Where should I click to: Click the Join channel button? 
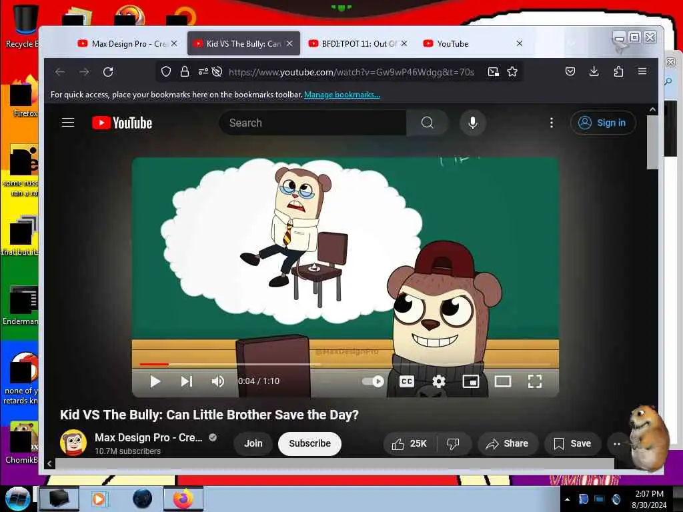click(253, 443)
